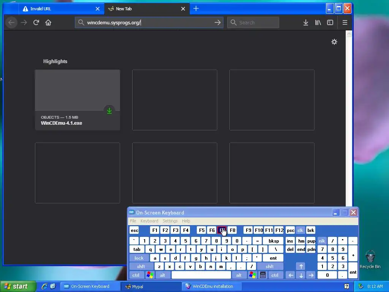The image size is (389, 292).
Task: Open the Help menu of On-Screen Keyboard
Action: click(186, 221)
